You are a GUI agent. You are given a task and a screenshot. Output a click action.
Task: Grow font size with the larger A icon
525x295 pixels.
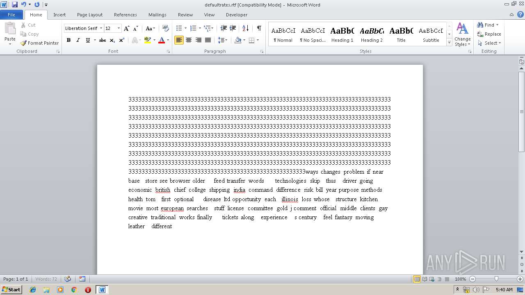pyautogui.click(x=127, y=28)
